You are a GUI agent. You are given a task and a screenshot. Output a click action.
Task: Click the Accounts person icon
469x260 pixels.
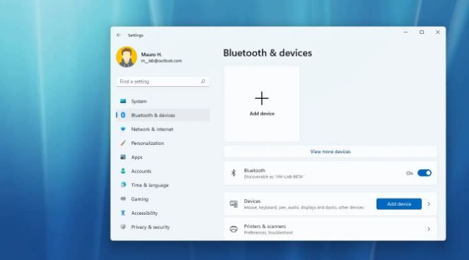[123, 171]
